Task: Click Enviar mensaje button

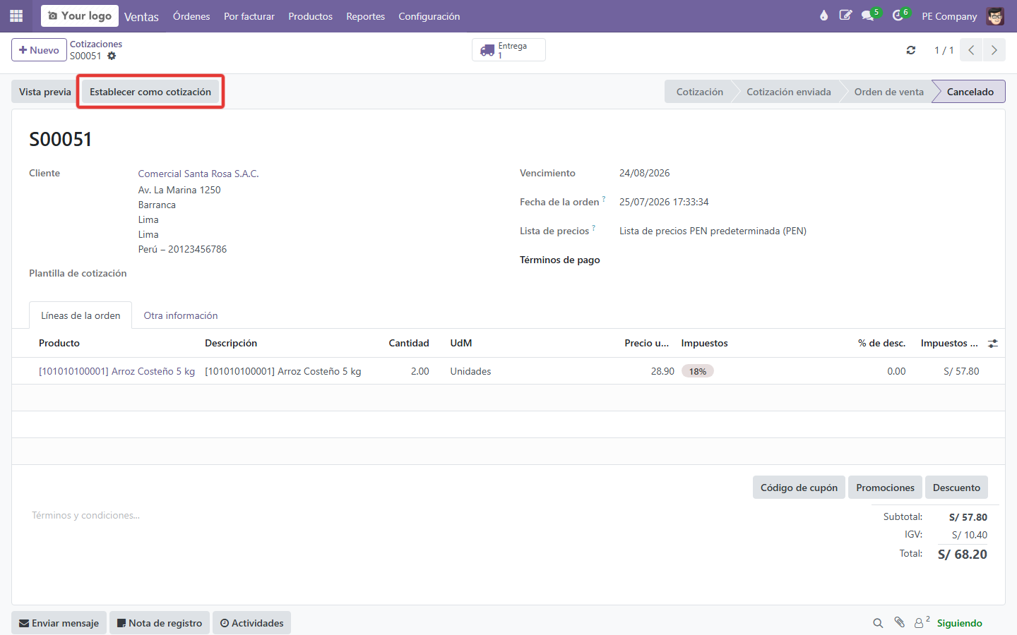Action: tap(59, 623)
